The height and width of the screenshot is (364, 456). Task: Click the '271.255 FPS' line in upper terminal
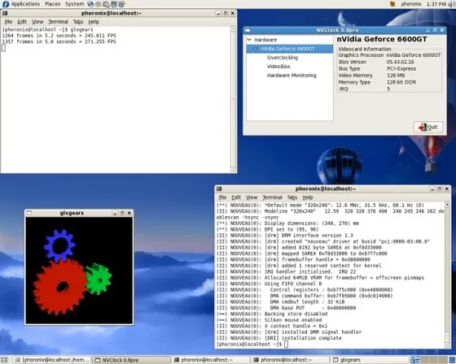pyautogui.click(x=59, y=41)
